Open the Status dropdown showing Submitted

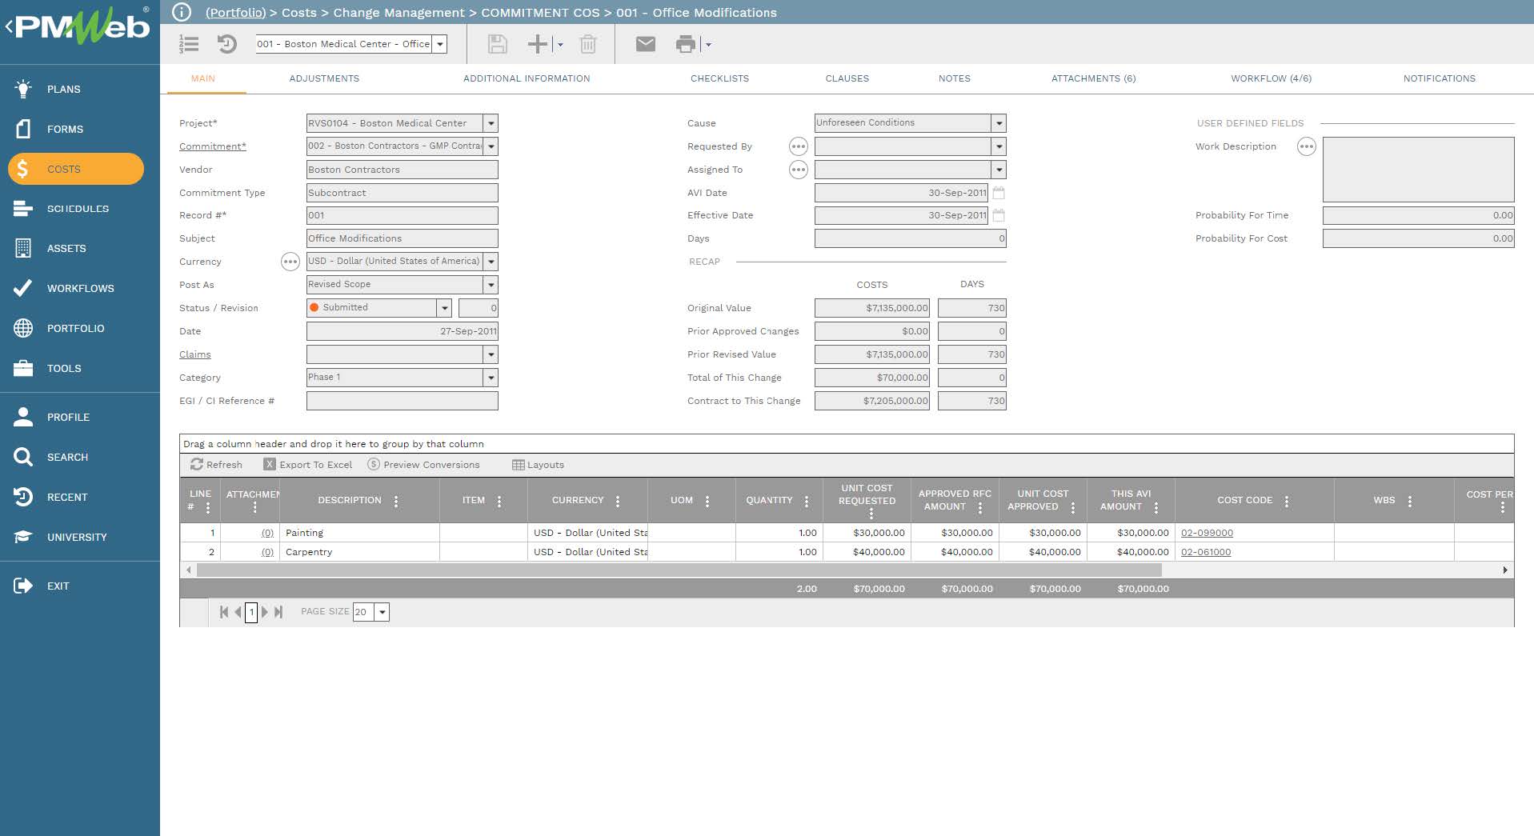tap(445, 308)
